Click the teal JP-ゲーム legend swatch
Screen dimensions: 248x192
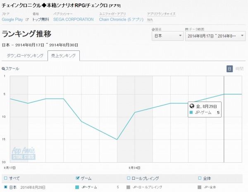click(x=77, y=187)
